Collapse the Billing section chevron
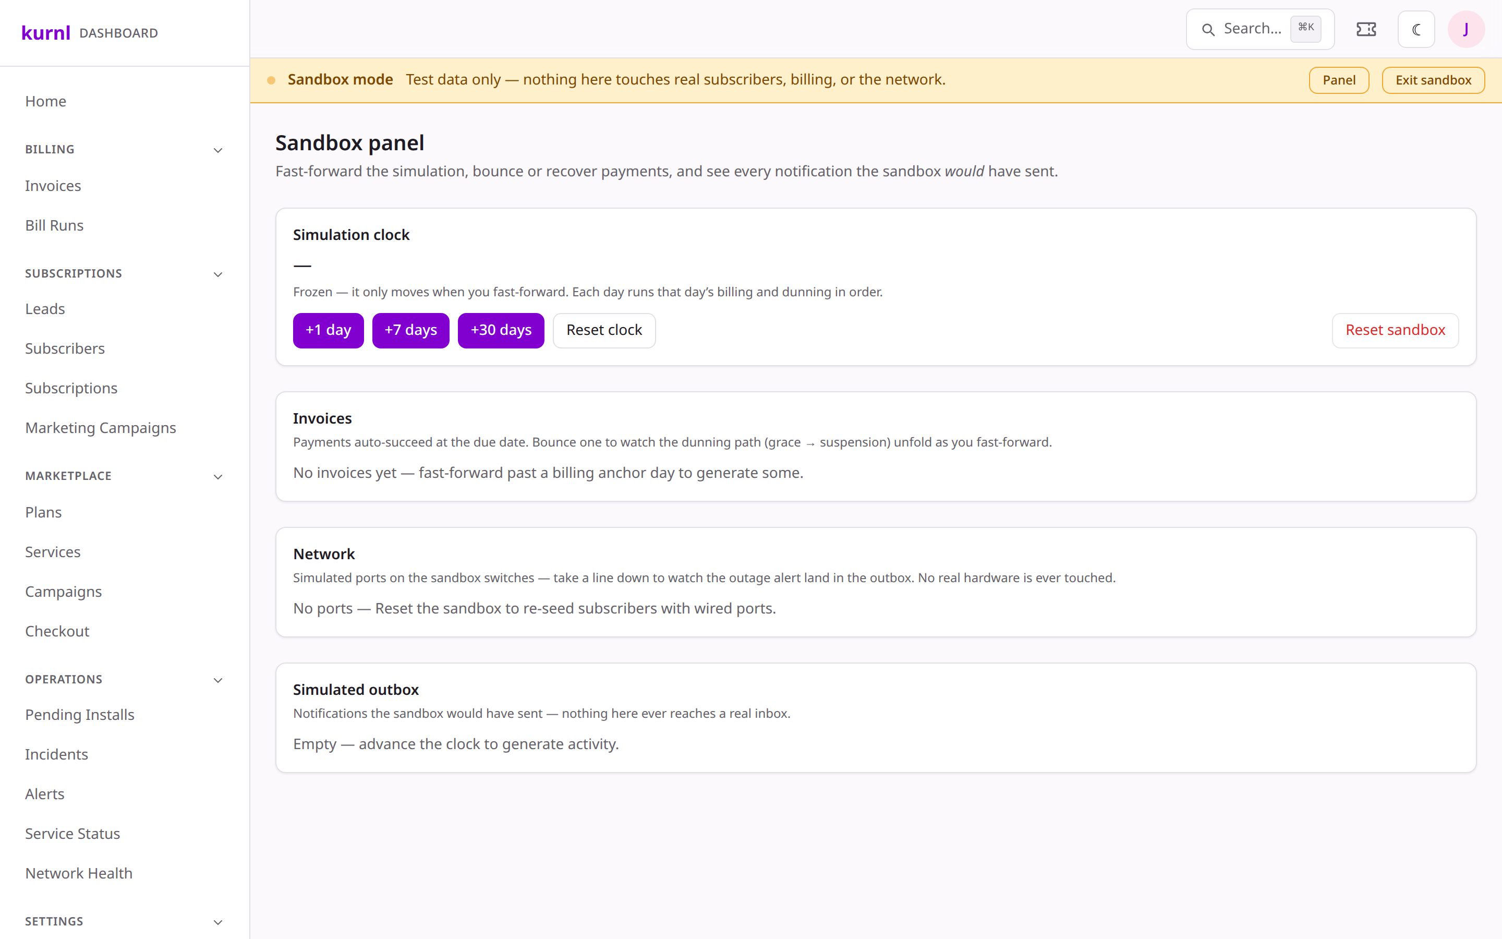This screenshot has width=1502, height=939. (x=218, y=150)
